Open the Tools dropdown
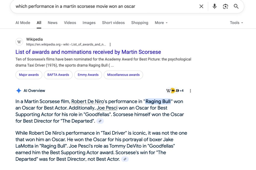This screenshot has width=256, height=170. tap(236, 23)
